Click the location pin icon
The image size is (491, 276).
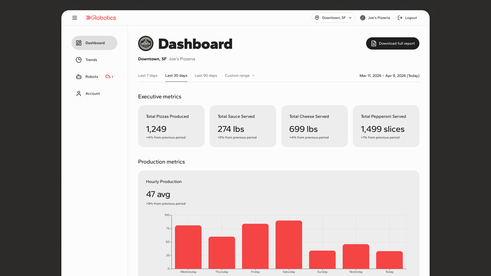point(317,18)
